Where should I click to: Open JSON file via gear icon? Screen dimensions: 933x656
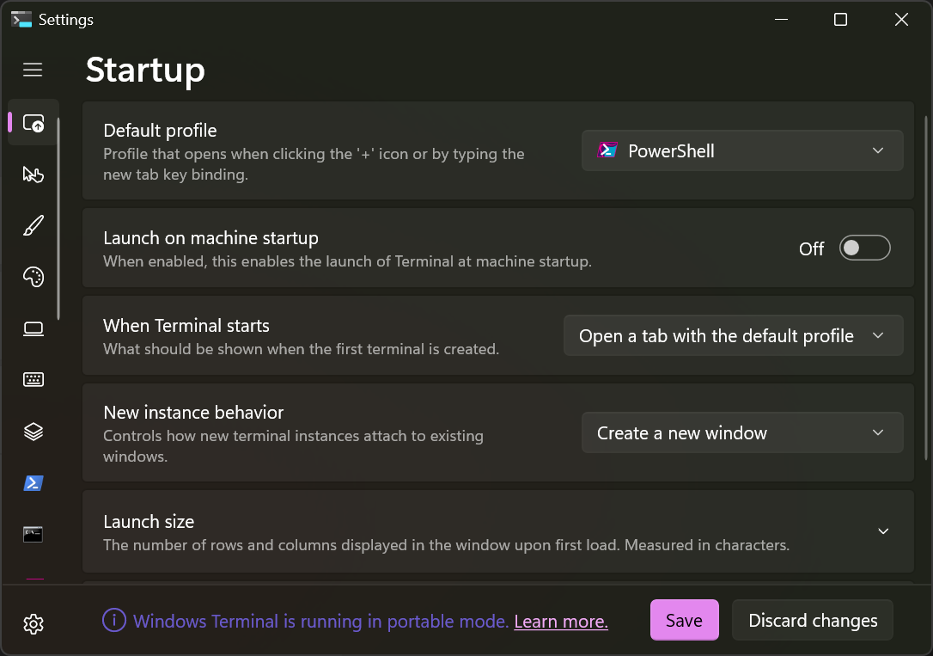pyautogui.click(x=34, y=624)
